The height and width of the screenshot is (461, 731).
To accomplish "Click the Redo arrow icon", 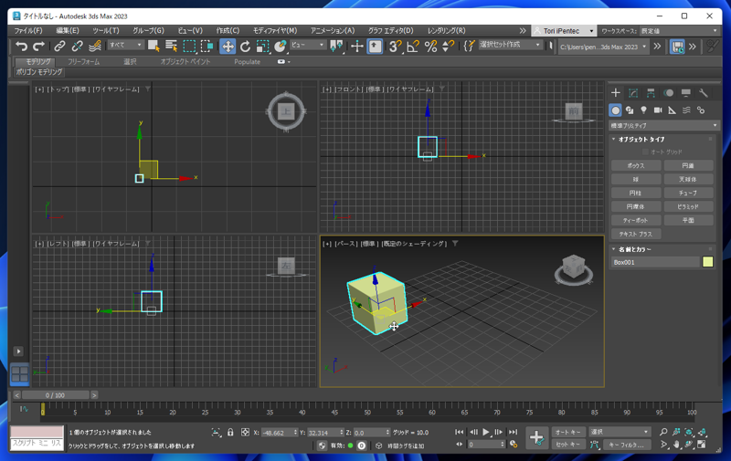I will click(38, 46).
